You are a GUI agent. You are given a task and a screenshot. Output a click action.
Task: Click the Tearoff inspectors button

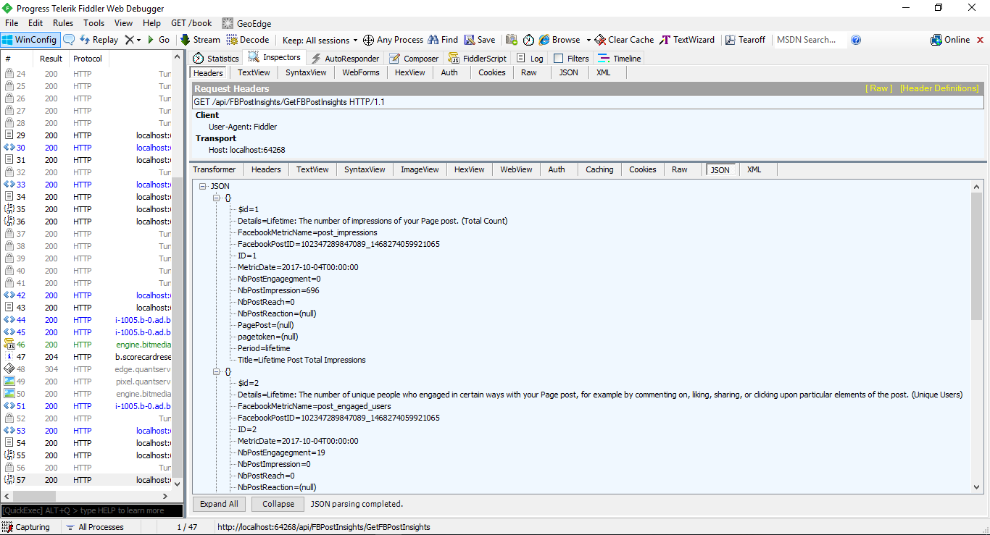(x=745, y=40)
